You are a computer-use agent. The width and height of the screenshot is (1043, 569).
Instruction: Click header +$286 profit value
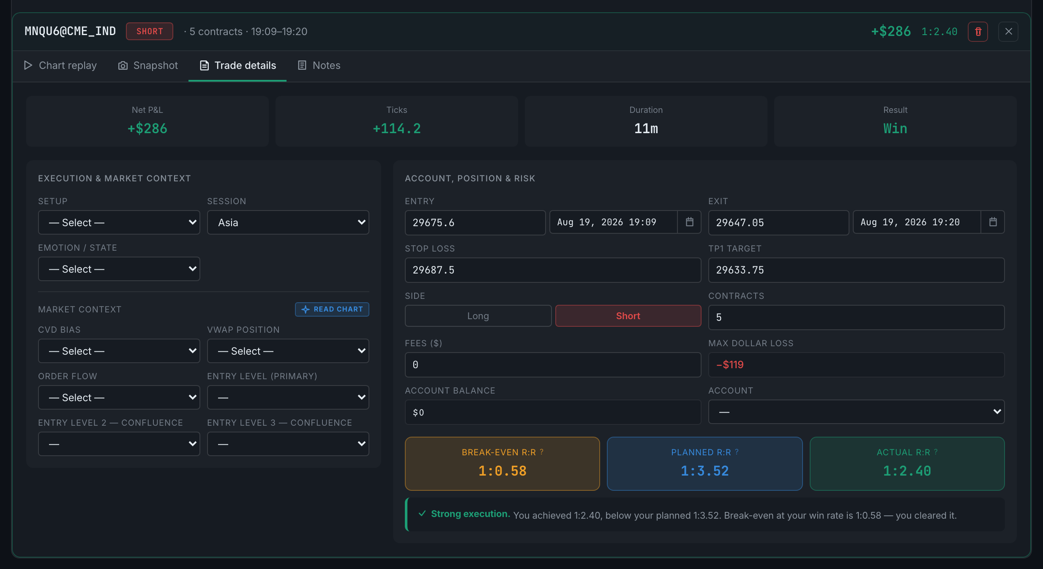point(891,31)
